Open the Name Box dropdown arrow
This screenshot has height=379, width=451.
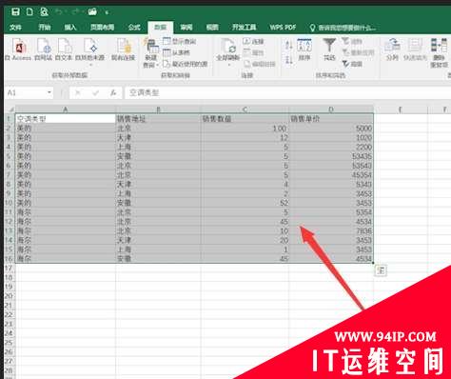pyautogui.click(x=49, y=92)
